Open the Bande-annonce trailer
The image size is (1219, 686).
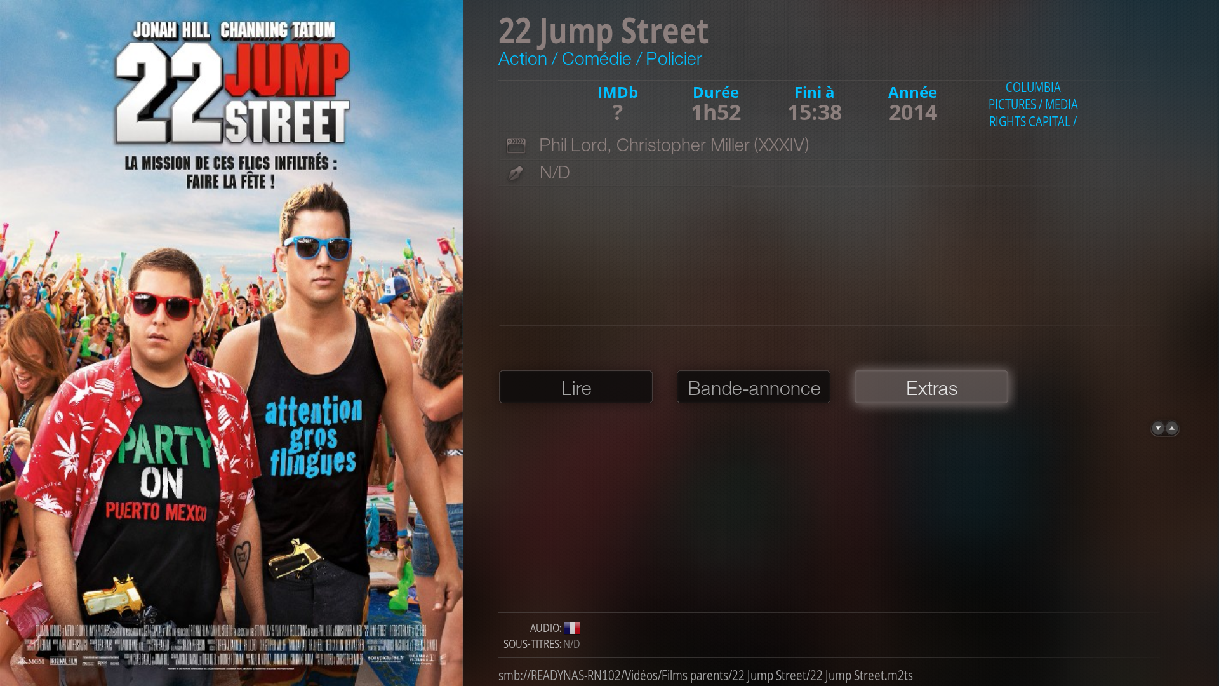click(754, 387)
